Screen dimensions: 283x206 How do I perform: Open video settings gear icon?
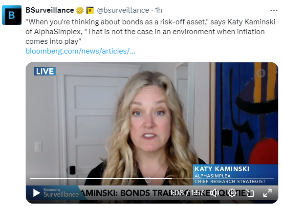coord(232,193)
